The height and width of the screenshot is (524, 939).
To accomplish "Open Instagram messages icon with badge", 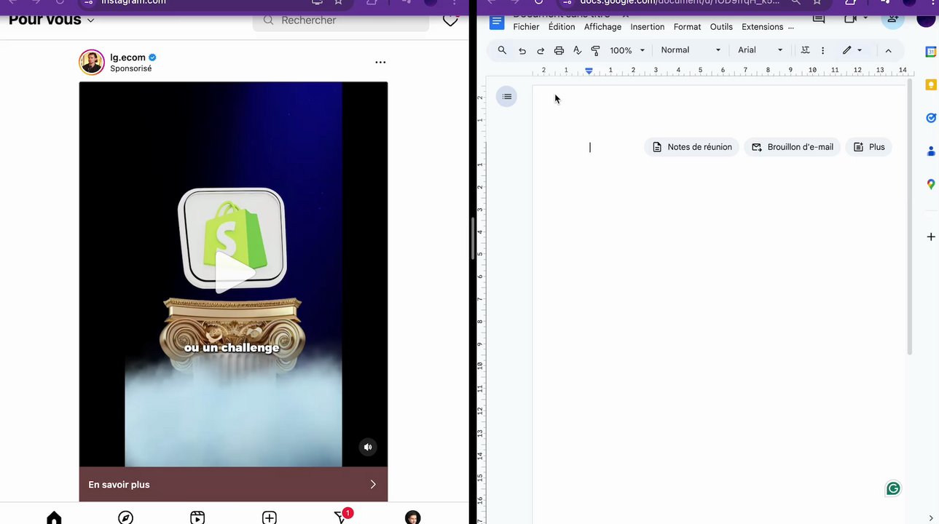I will 342,516.
